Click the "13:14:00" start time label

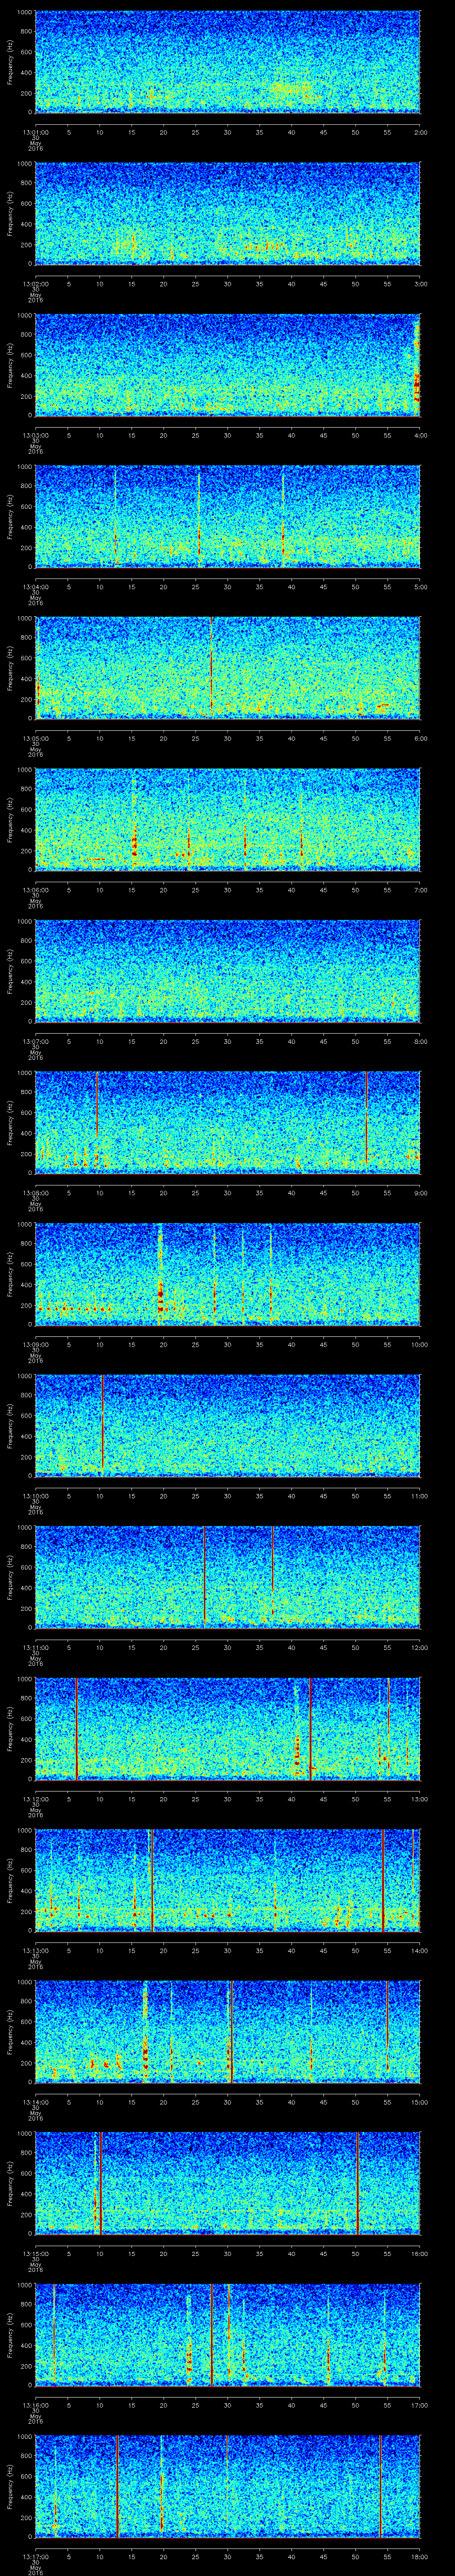pos(36,2101)
